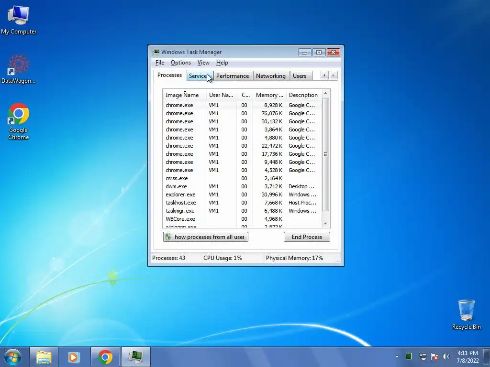Open the Options menu
This screenshot has height=367, width=490.
coord(180,63)
